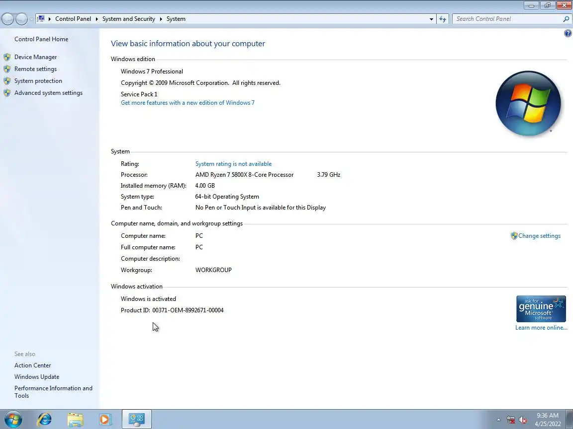Click the search magnifier icon
This screenshot has width=573, height=429.
click(x=566, y=19)
